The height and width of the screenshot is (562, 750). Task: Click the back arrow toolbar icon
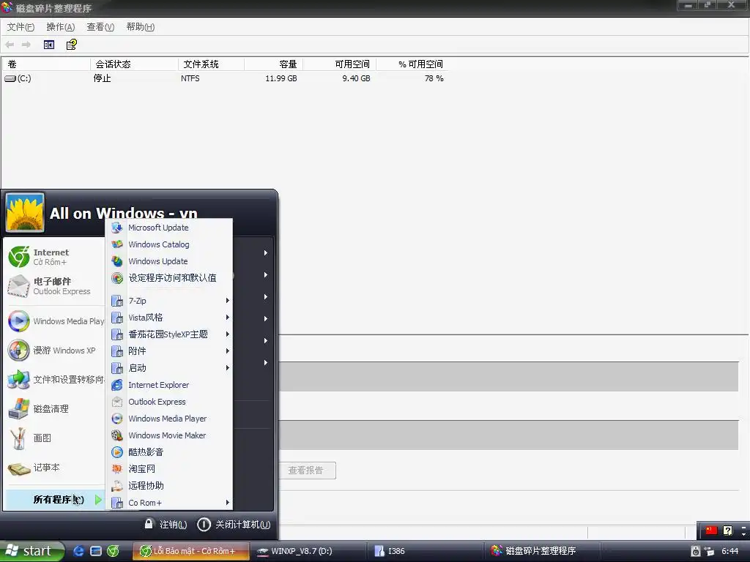click(10, 45)
